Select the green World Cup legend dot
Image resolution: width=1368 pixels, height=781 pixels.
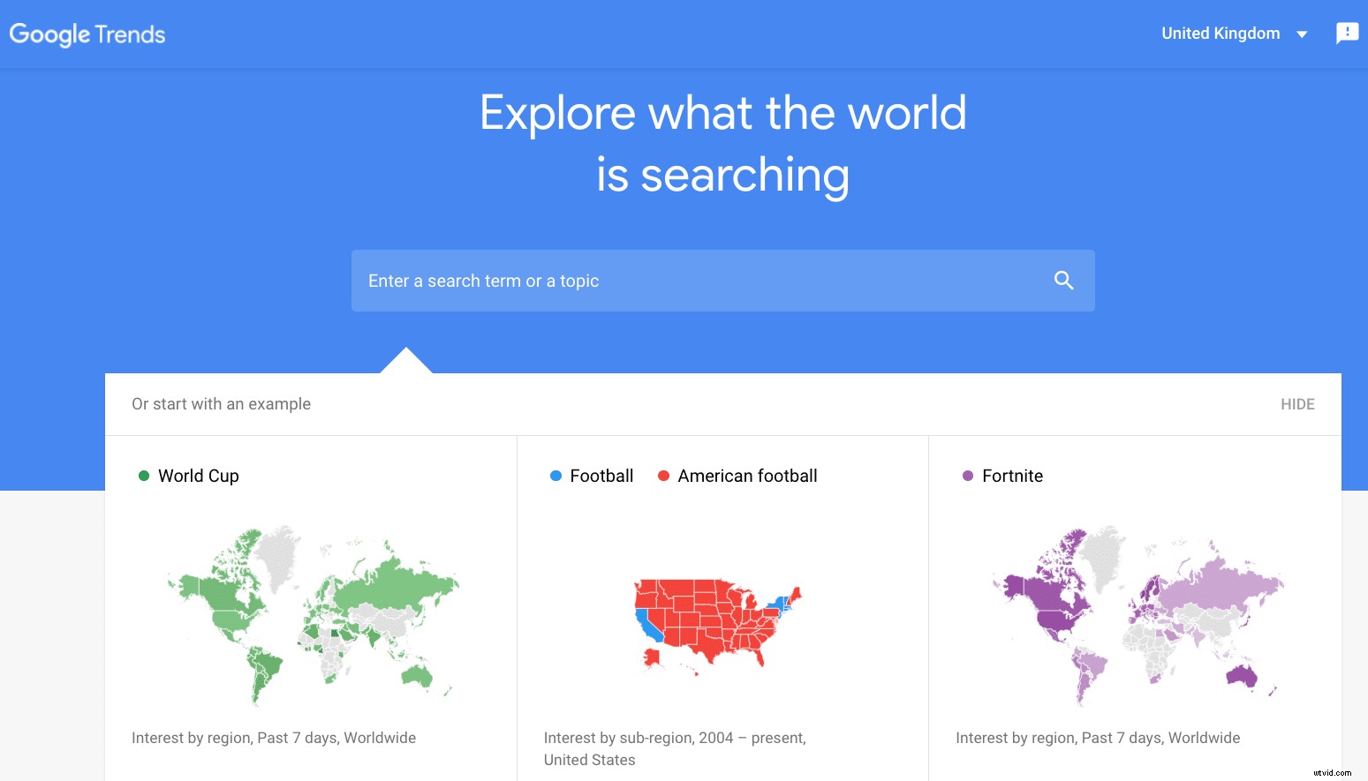click(144, 475)
